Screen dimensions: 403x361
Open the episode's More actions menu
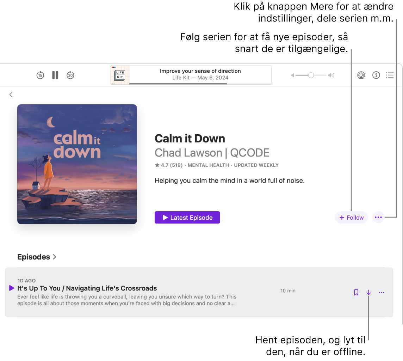pos(381,292)
